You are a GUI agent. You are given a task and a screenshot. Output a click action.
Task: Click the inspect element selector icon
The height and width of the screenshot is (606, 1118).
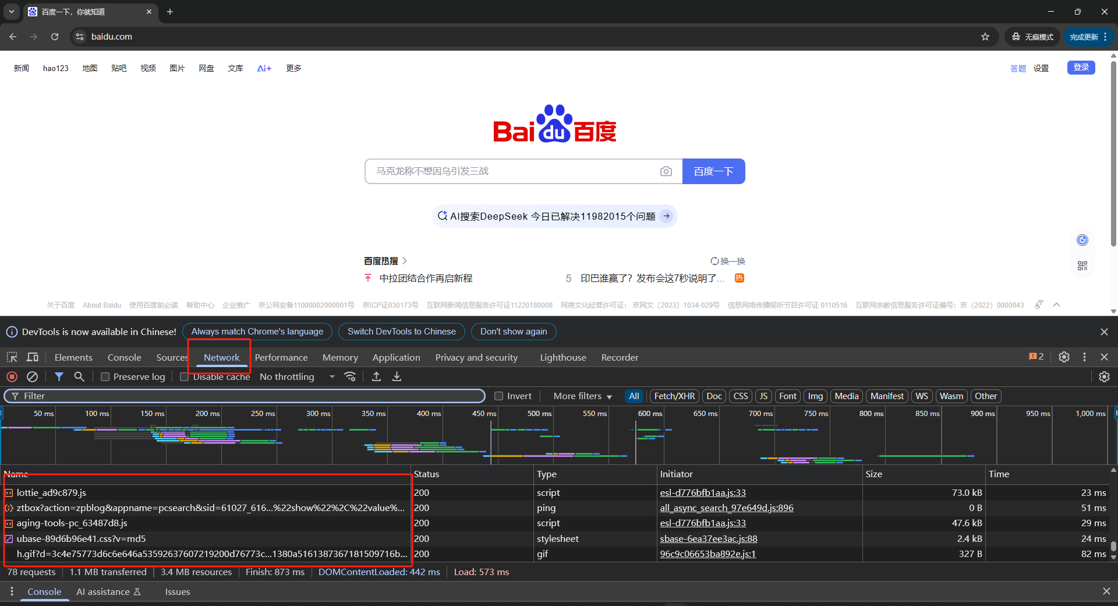click(12, 357)
